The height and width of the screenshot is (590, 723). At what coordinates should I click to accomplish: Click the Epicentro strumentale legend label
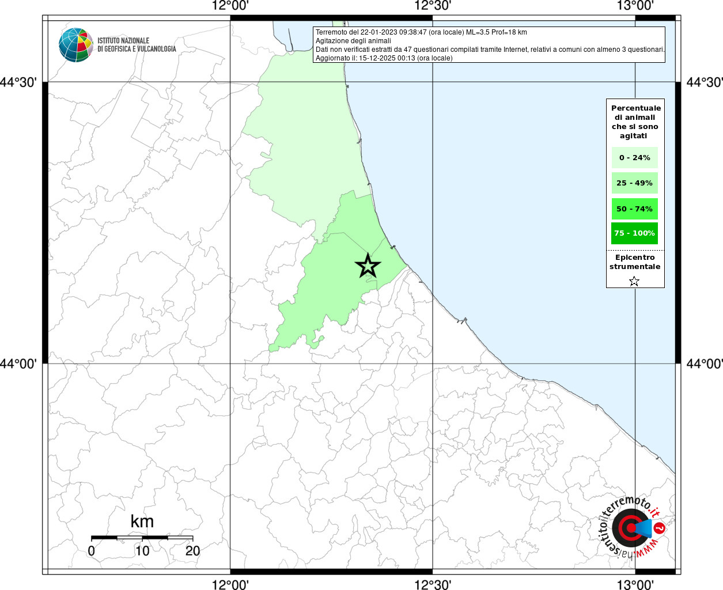(635, 262)
